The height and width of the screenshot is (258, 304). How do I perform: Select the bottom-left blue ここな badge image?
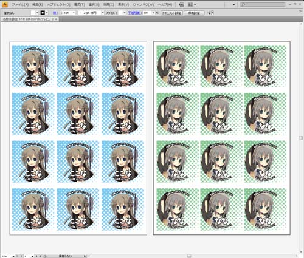click(33, 209)
